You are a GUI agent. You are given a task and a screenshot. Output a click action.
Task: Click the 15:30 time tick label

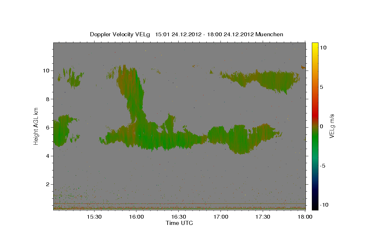point(94,217)
